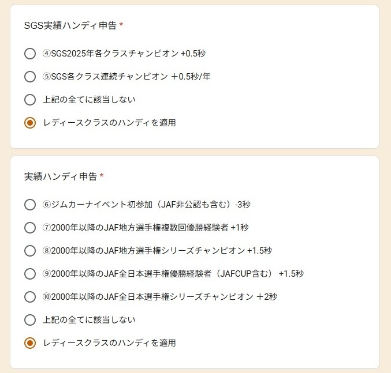Click the ⑧JAF地方選手権シリーズチャンピオン +1.5秒 label text
This screenshot has width=391, height=373.
click(157, 251)
